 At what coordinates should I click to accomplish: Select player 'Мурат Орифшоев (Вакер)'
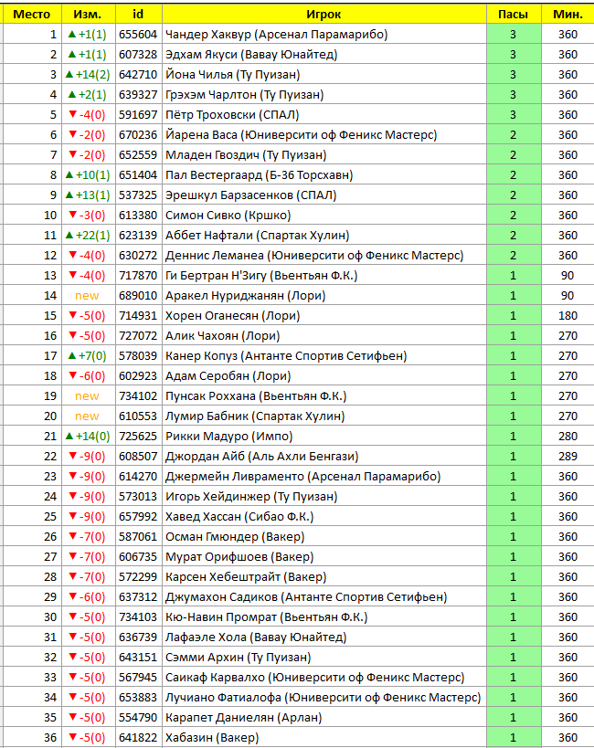click(239, 557)
